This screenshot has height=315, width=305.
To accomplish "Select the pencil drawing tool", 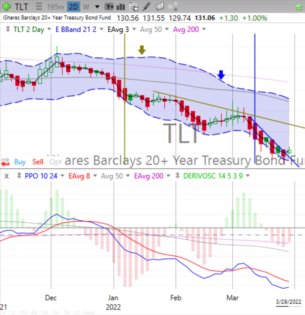I will pyautogui.click(x=146, y=7).
